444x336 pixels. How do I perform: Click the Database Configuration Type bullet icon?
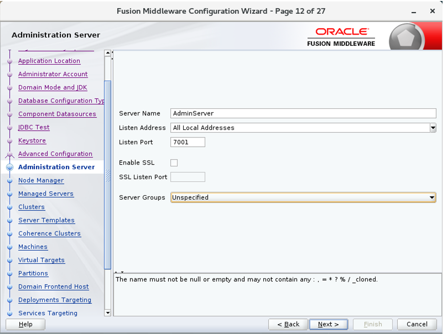(10, 101)
